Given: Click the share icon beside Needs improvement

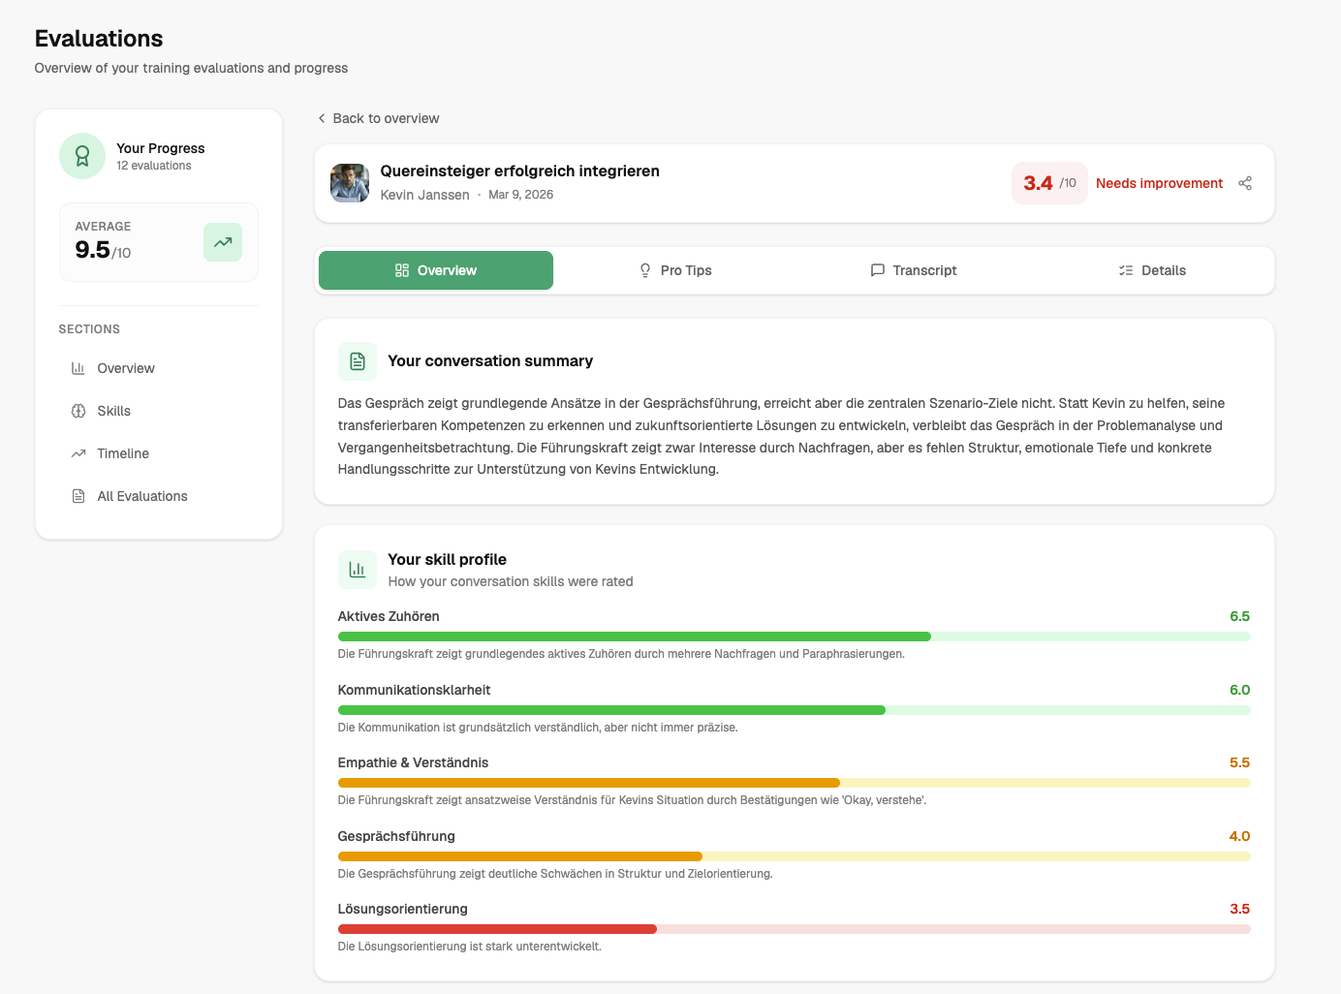Looking at the screenshot, I should [x=1245, y=183].
